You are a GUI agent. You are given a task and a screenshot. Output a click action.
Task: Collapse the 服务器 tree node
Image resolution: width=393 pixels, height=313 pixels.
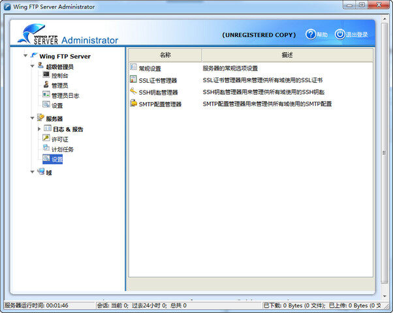pyautogui.click(x=33, y=118)
